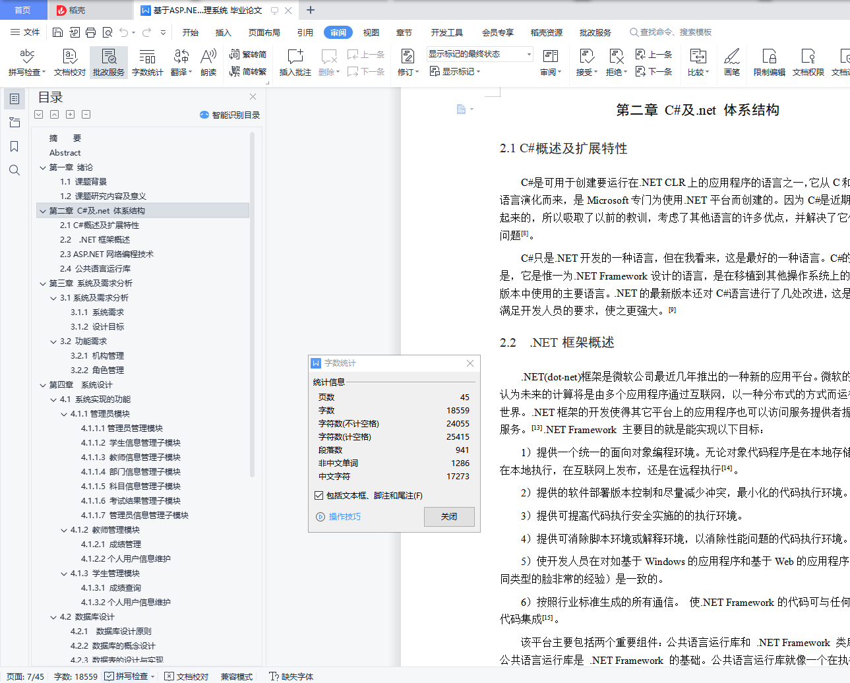850x683 pixels.
Task: Collapse the 第三章 系统及需求分析 node
Action: tap(43, 283)
